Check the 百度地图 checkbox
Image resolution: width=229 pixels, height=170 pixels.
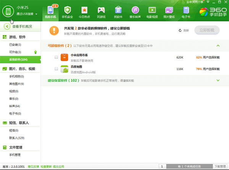click(x=56, y=69)
